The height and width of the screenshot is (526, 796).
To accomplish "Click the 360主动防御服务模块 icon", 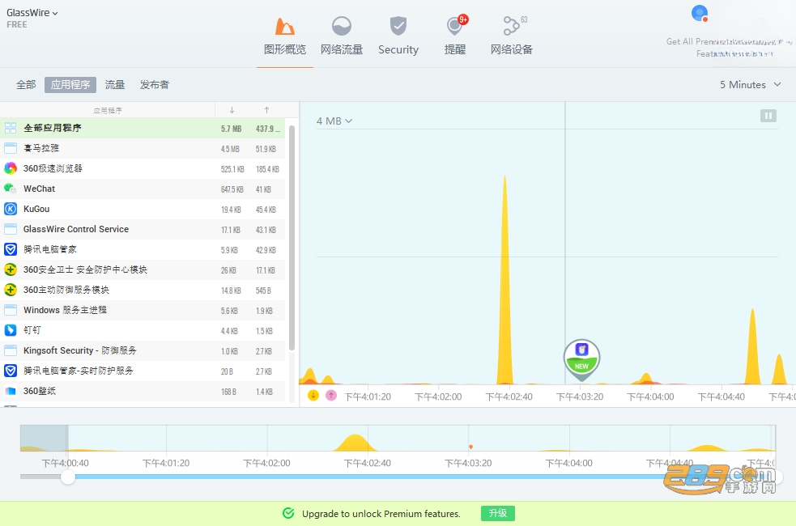I will 11,290.
